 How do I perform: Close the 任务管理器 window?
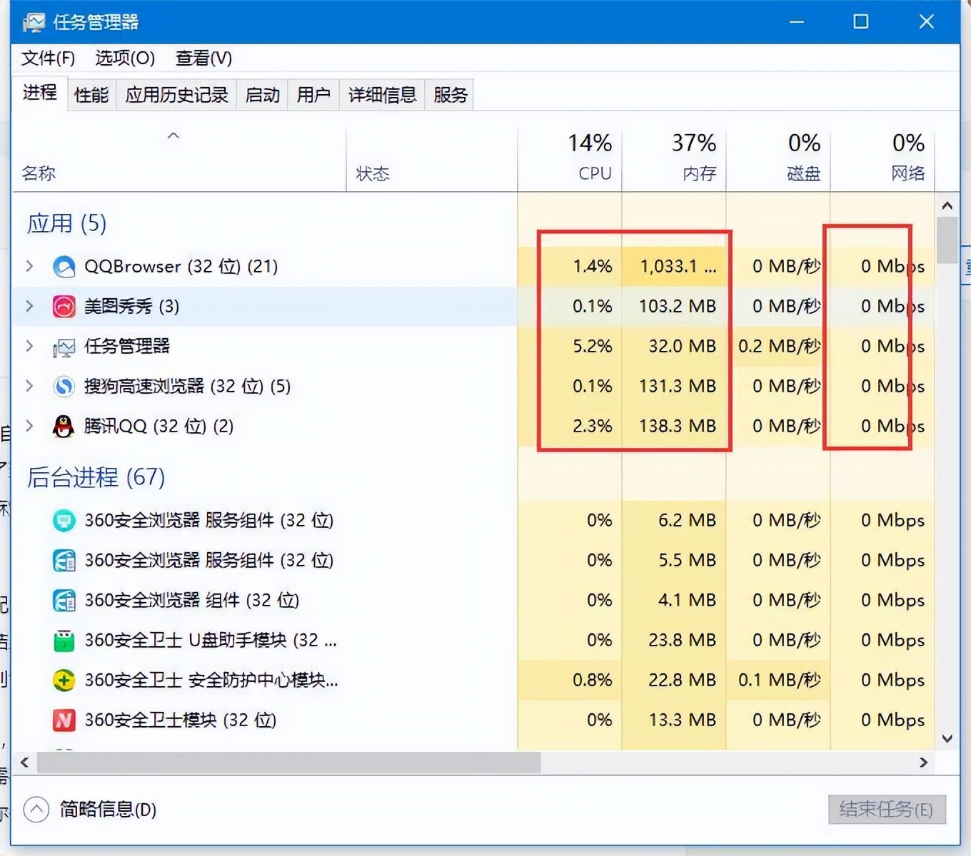click(x=927, y=22)
